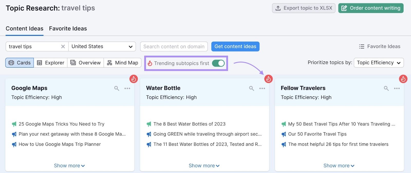
Task: Click Get content ideas button
Action: coord(235,47)
